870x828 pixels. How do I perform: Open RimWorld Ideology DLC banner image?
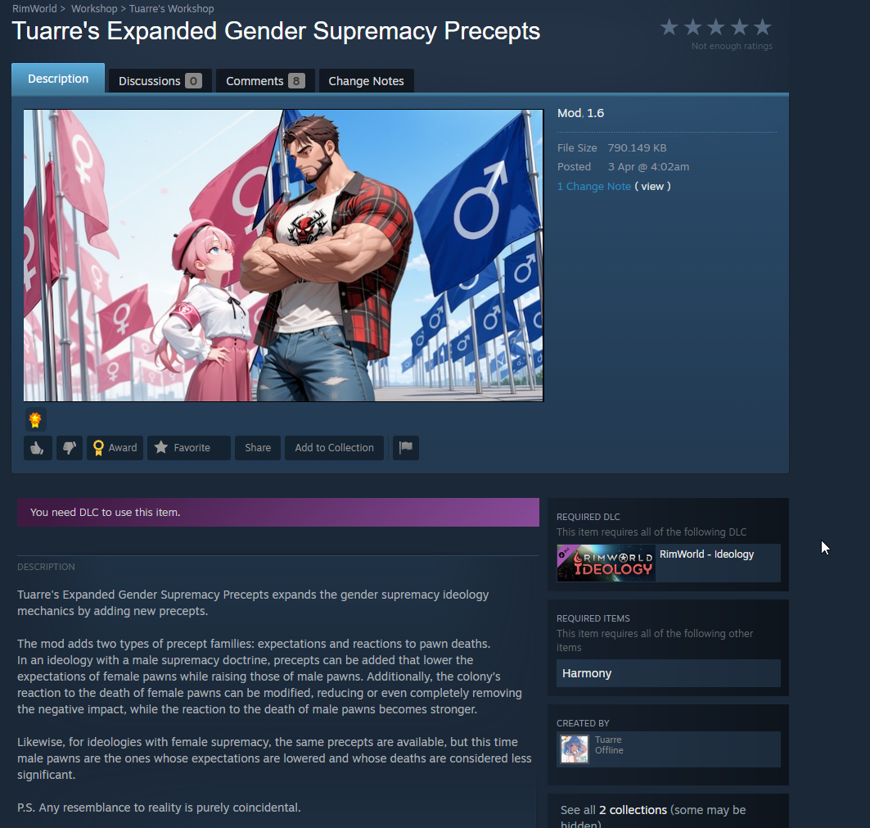pos(606,563)
